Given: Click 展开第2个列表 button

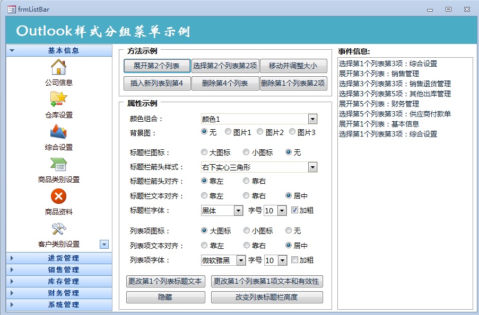Looking at the screenshot, I should (157, 66).
